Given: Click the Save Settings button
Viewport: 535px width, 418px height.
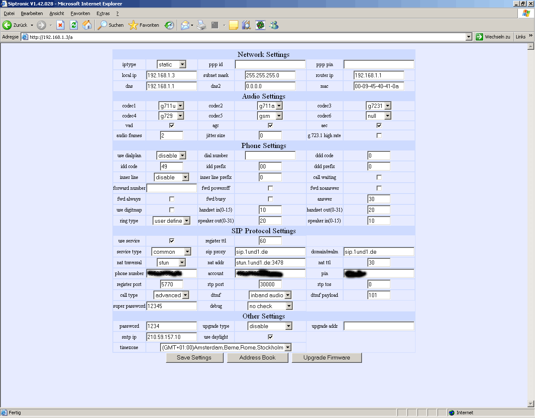Looking at the screenshot, I should coord(194,358).
